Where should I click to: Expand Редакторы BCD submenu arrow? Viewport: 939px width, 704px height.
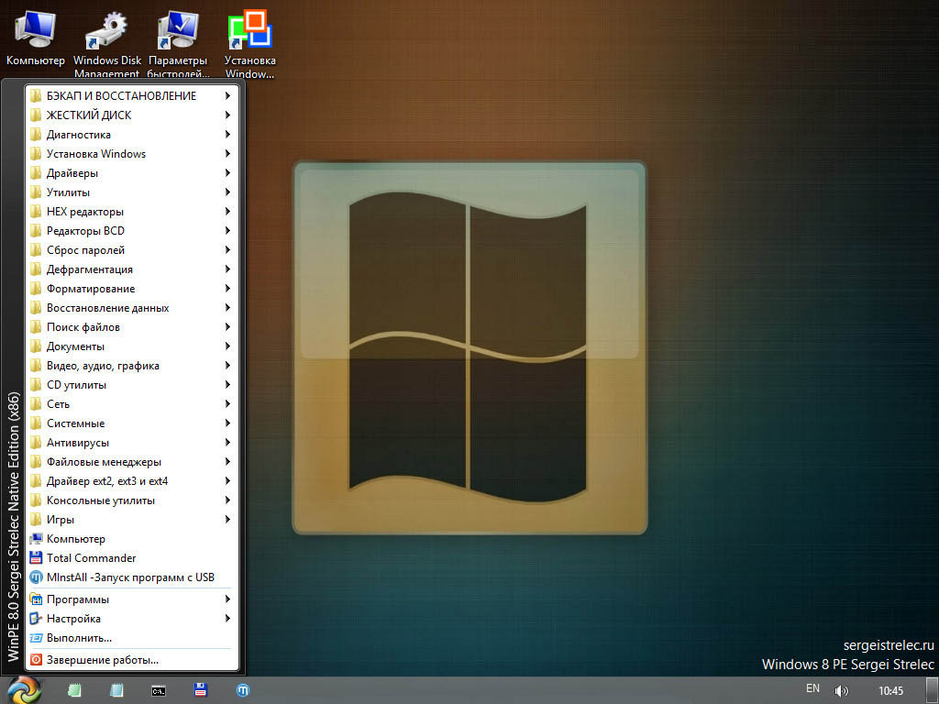227,230
